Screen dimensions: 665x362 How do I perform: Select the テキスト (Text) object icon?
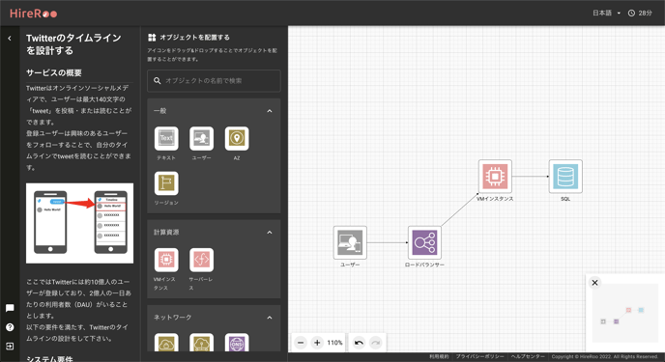click(x=166, y=138)
